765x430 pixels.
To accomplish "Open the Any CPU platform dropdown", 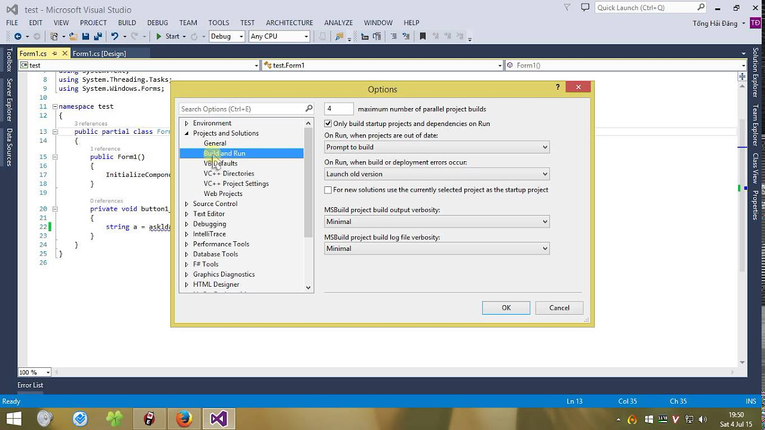I will click(279, 36).
